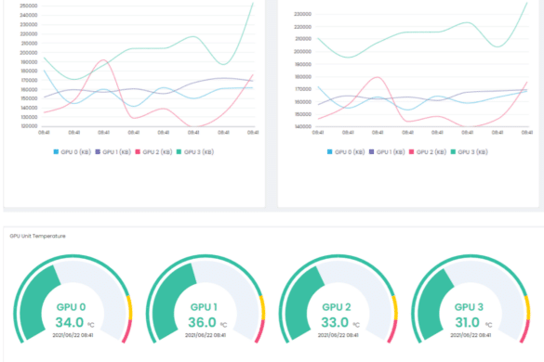This screenshot has height=362, width=544.
Task: Click the GPU 0 name inside its gauge
Action: (71, 307)
